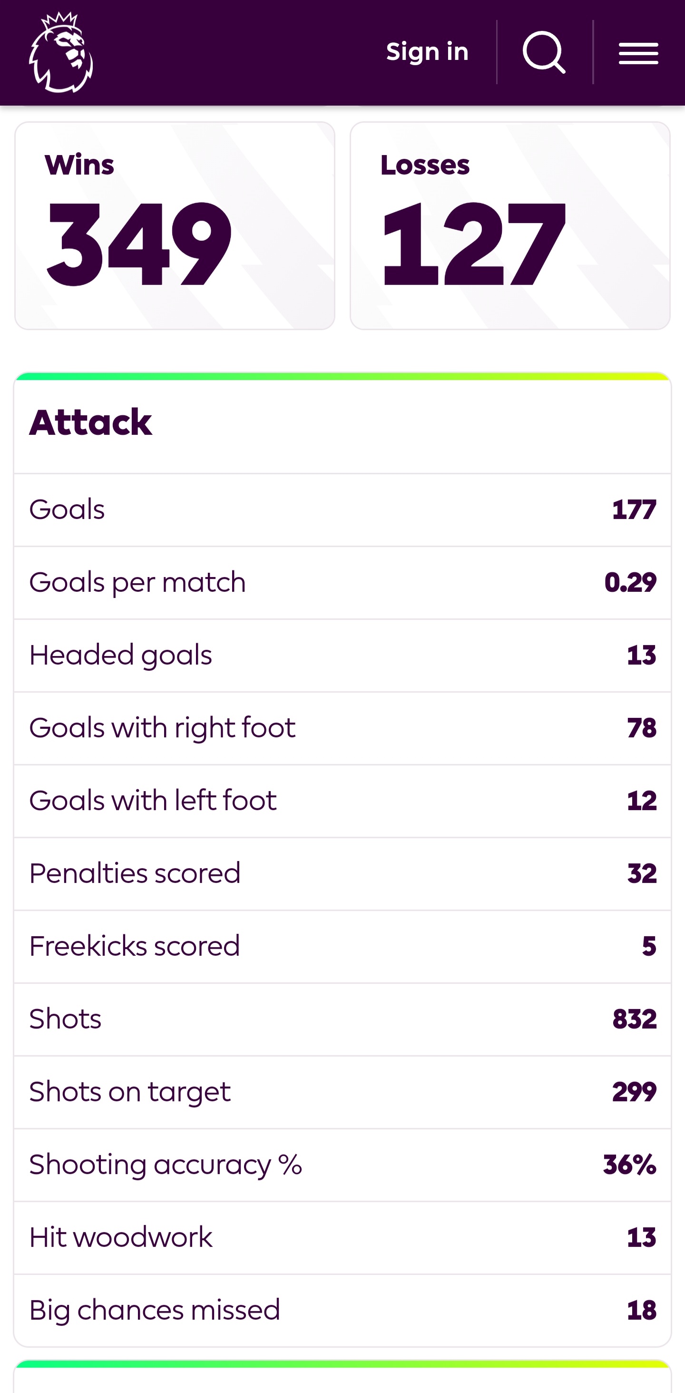Image resolution: width=685 pixels, height=1393 pixels.
Task: Tap the Sign in link
Action: tap(427, 52)
